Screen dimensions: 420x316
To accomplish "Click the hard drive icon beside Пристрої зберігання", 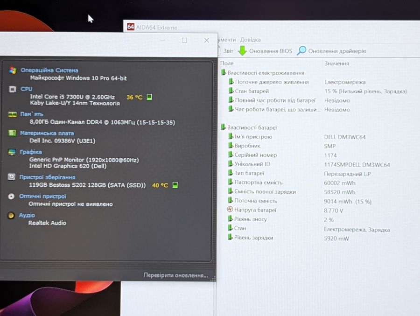I will click(12, 177).
